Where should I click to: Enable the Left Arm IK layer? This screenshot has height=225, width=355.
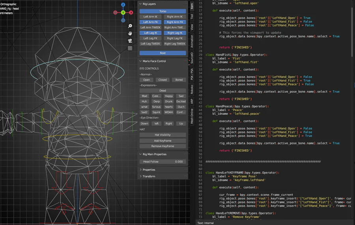tap(150, 17)
